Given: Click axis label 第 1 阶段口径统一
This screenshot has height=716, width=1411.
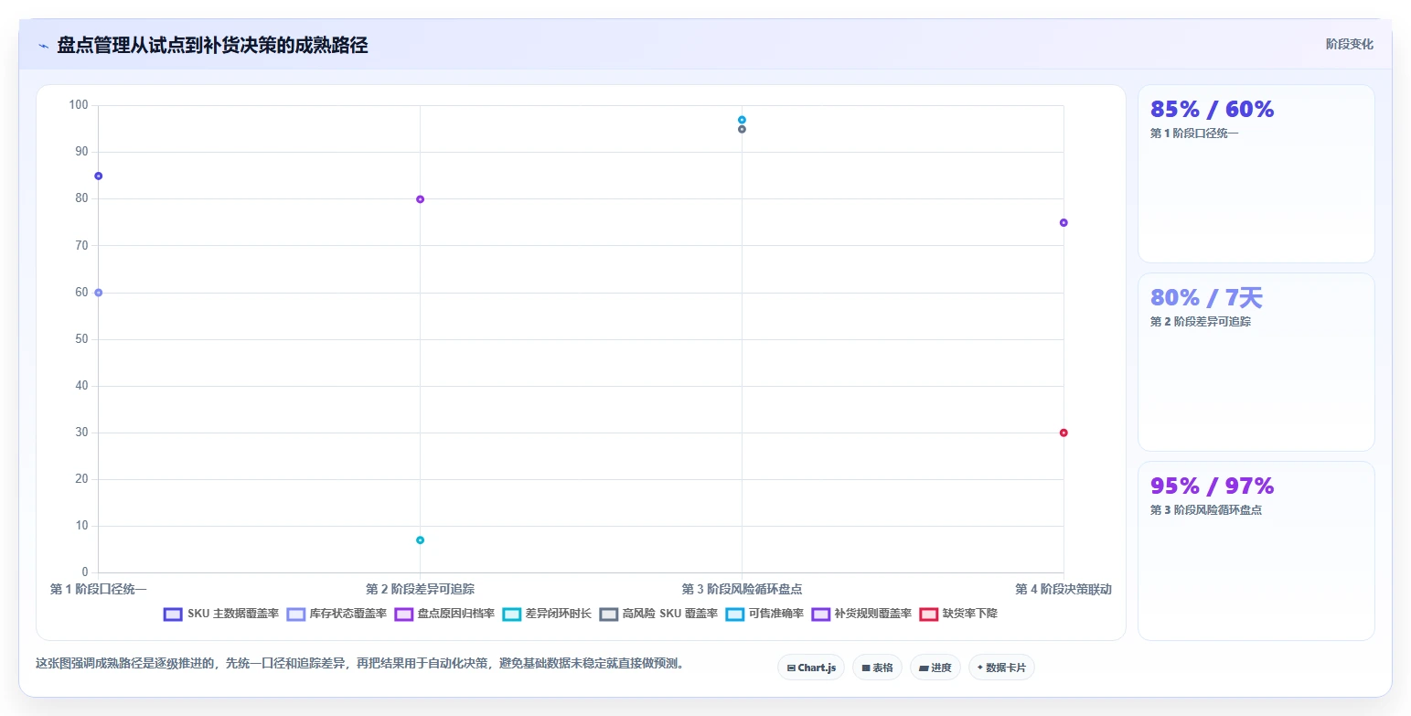Looking at the screenshot, I should [98, 589].
